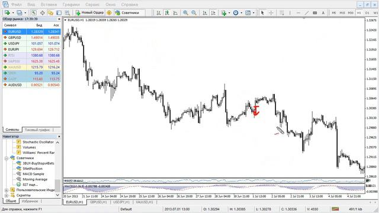Click Navigator scrollbar down arrow

(x=57, y=195)
